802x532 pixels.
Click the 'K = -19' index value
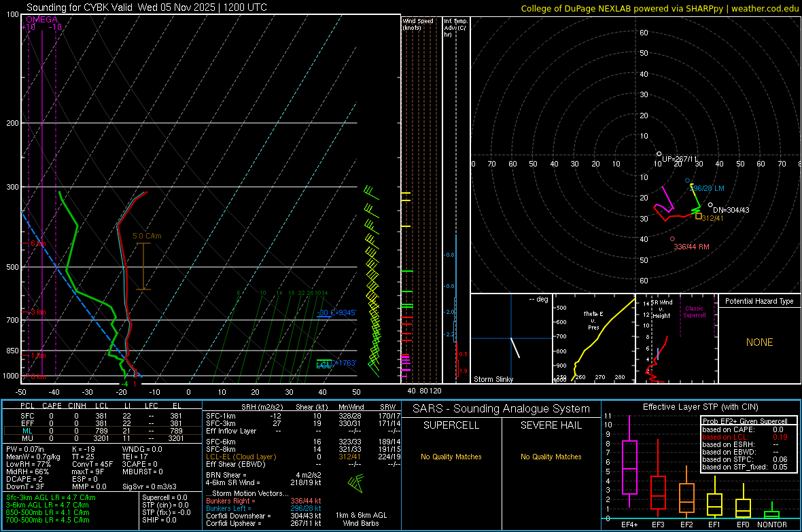tap(84, 449)
